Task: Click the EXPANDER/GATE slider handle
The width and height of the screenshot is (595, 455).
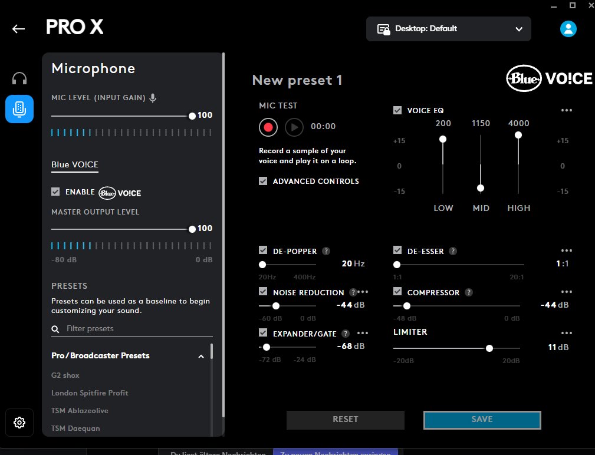Action: coord(267,347)
